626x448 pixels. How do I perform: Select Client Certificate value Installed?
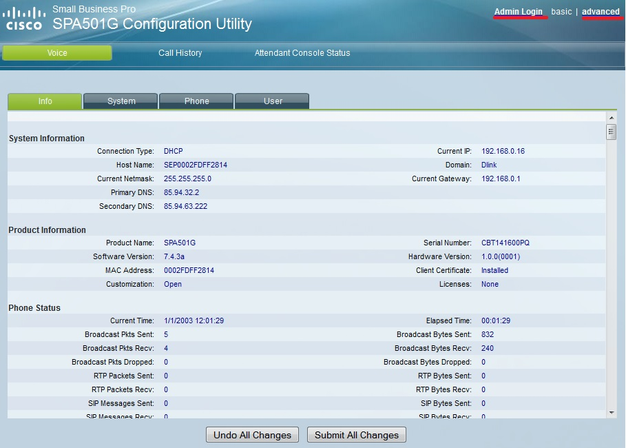[494, 270]
